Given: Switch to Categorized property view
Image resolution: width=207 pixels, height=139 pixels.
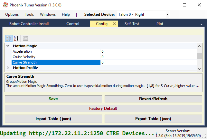Looking at the screenshot, I should (x=9, y=39).
